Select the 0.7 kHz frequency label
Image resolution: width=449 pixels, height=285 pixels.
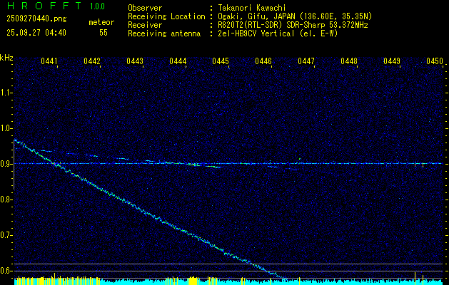coord(6,235)
